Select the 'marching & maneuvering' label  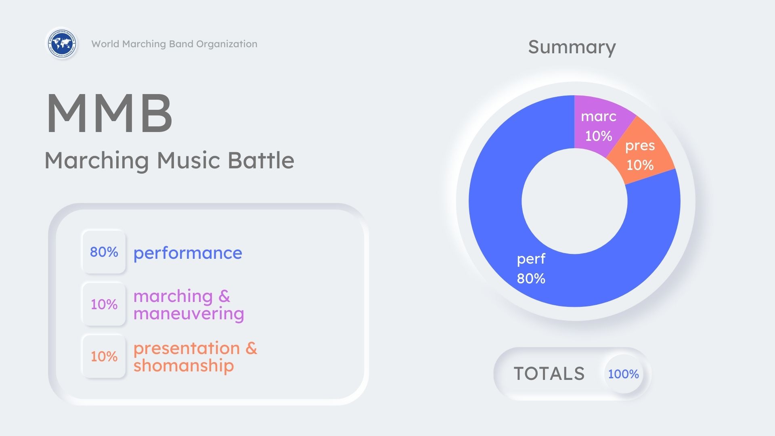pyautogui.click(x=189, y=305)
